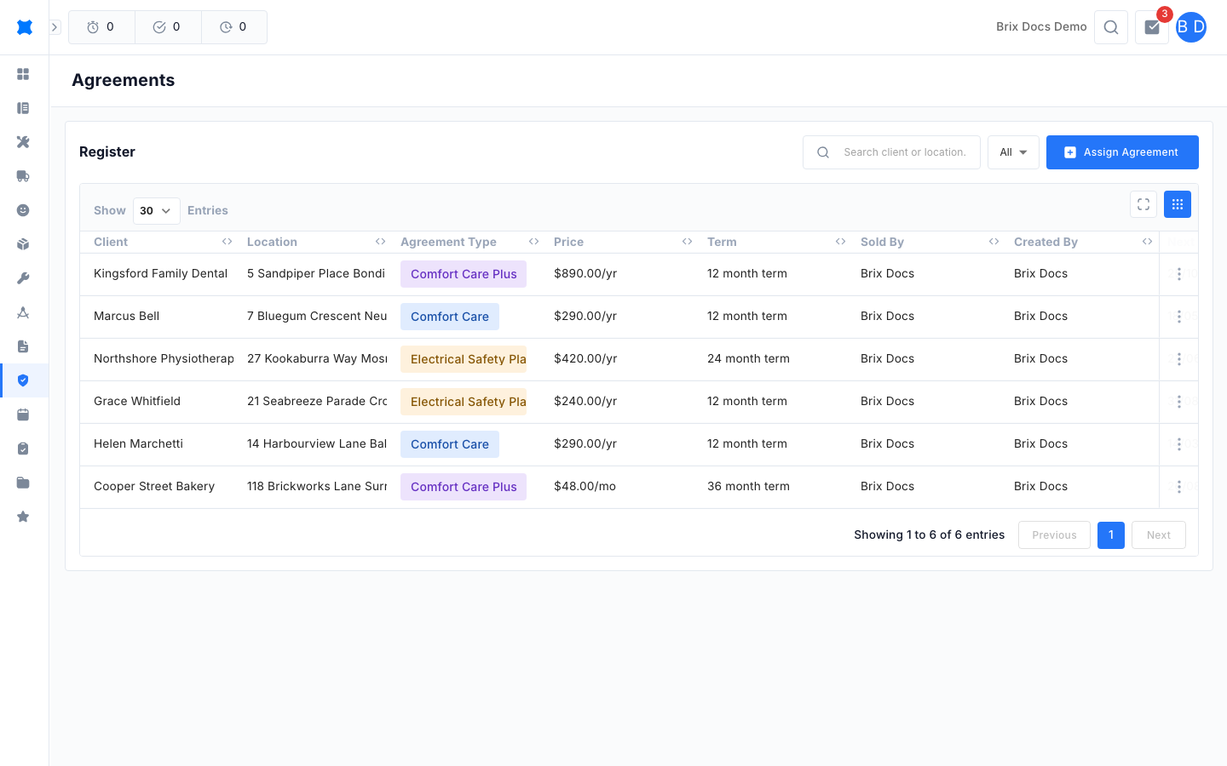Open row actions for Kingsford Family Dental
Screen dimensions: 1227x766
[x=1179, y=274]
